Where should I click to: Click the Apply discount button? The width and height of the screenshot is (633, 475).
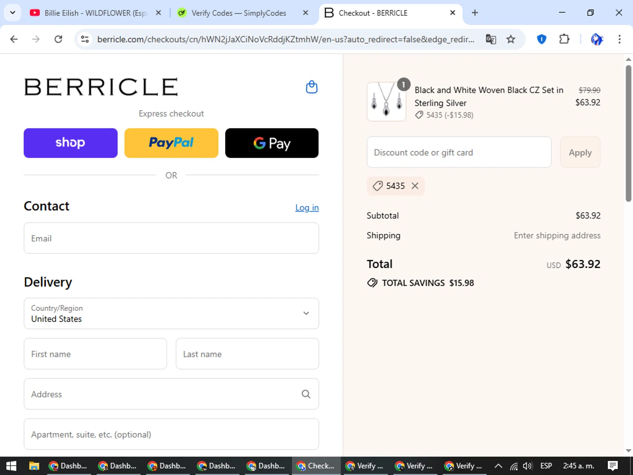[580, 152]
